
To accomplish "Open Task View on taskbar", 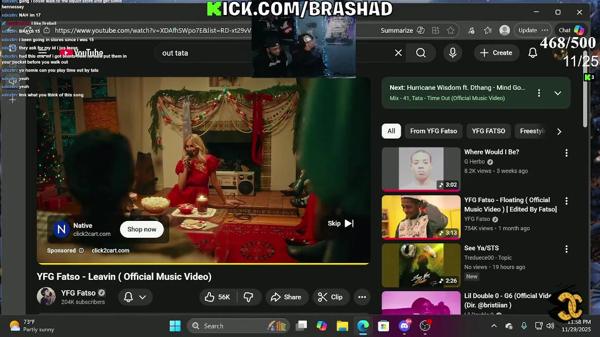I will [x=302, y=326].
